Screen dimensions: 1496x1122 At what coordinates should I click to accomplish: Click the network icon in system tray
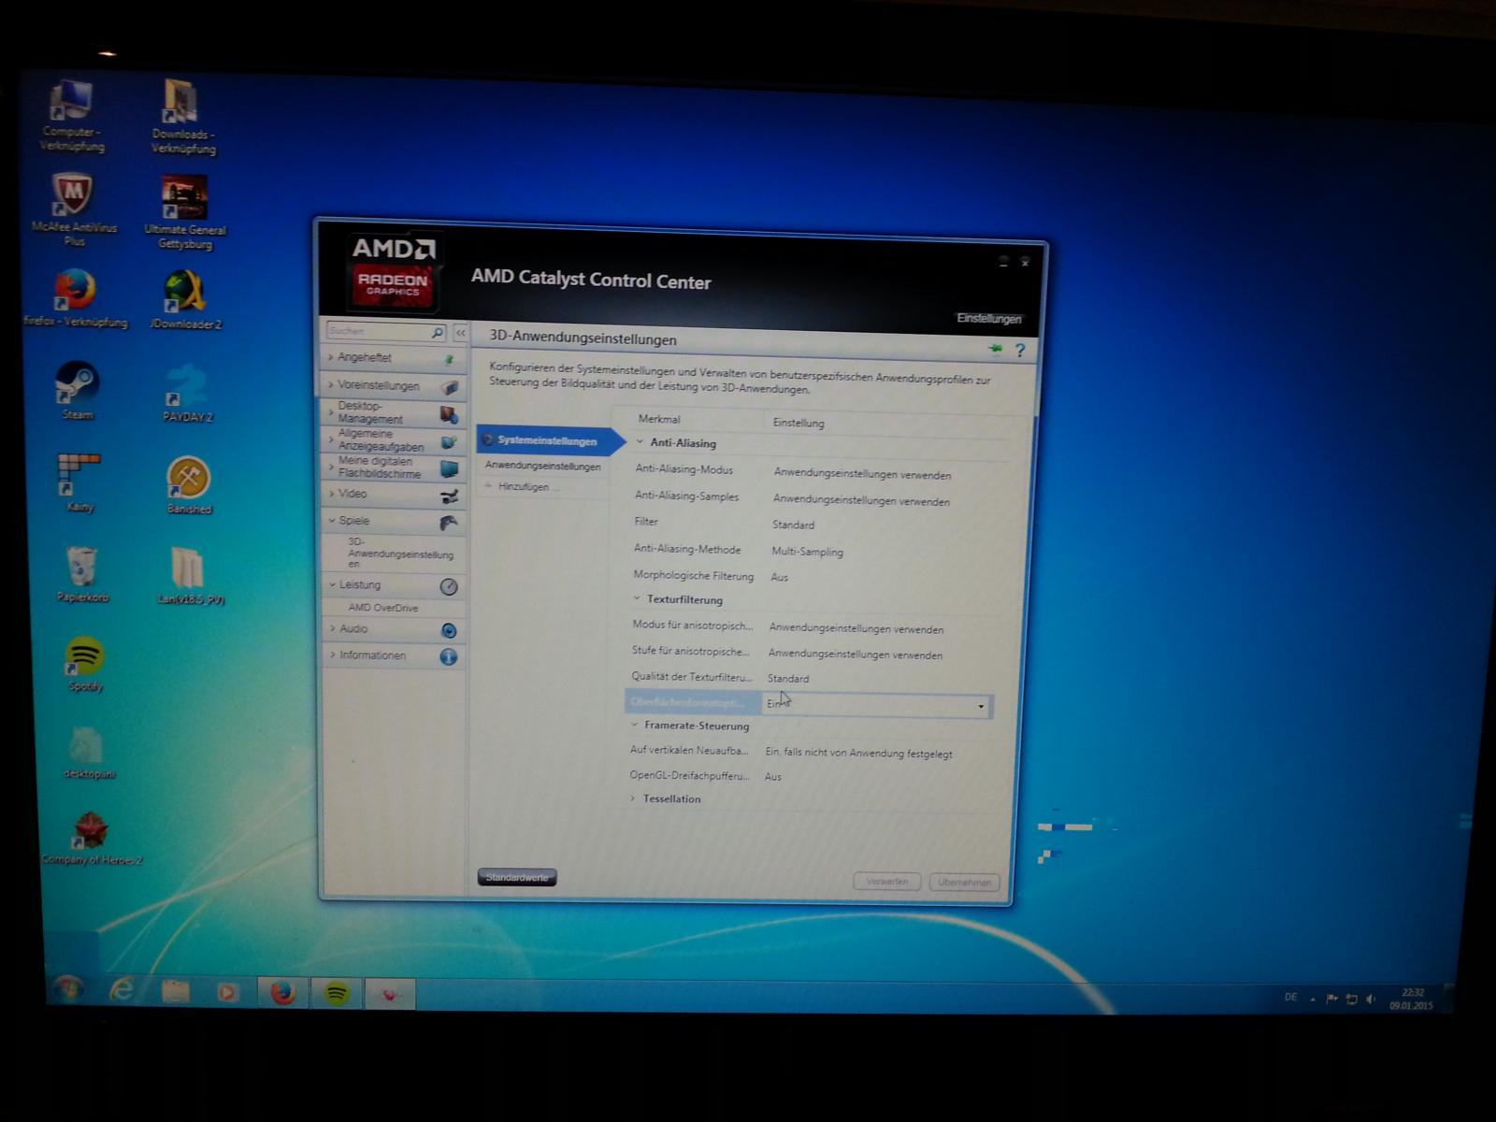coord(1351,1000)
